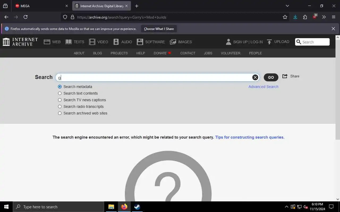Click the Internet Archive logo
Screen dimensions: 340x212
(20, 42)
